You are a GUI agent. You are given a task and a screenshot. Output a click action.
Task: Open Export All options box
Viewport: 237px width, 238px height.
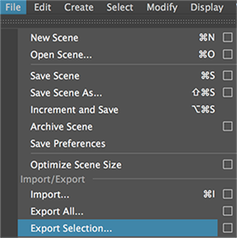228,211
